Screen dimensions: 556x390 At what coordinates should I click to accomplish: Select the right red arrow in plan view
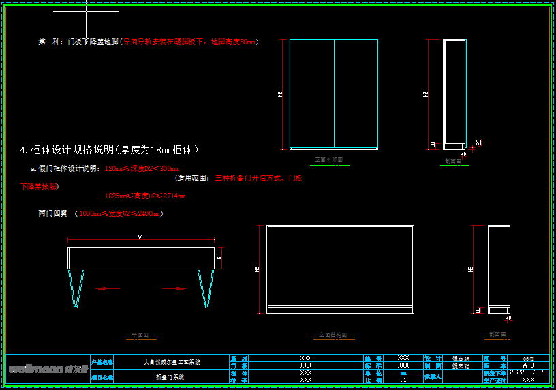174,288
